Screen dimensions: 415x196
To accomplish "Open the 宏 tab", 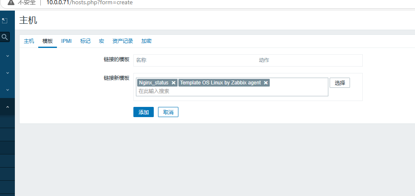I will 102,41.
